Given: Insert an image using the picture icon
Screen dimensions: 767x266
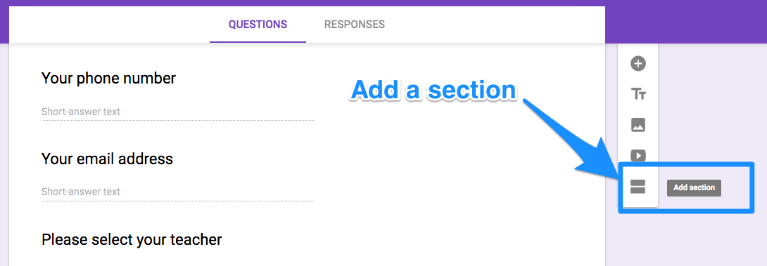Looking at the screenshot, I should tap(638, 125).
